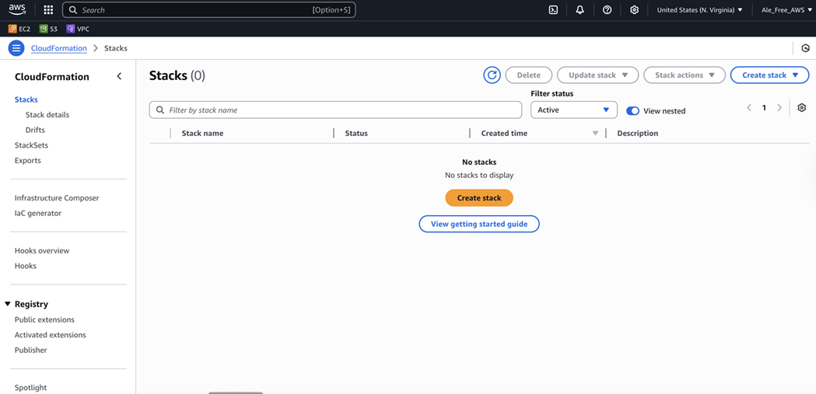
Task: Go to previous page of stacks
Action: (x=749, y=107)
